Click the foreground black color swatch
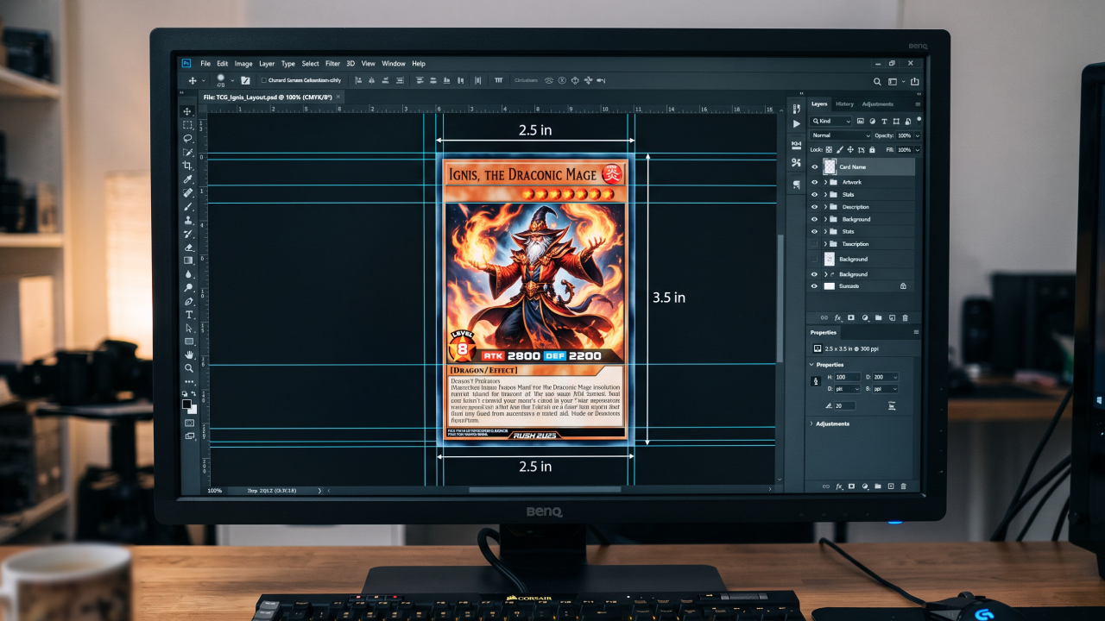 [186, 404]
